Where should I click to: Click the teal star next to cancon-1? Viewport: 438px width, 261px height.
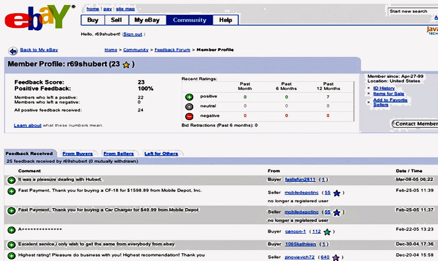click(326, 232)
